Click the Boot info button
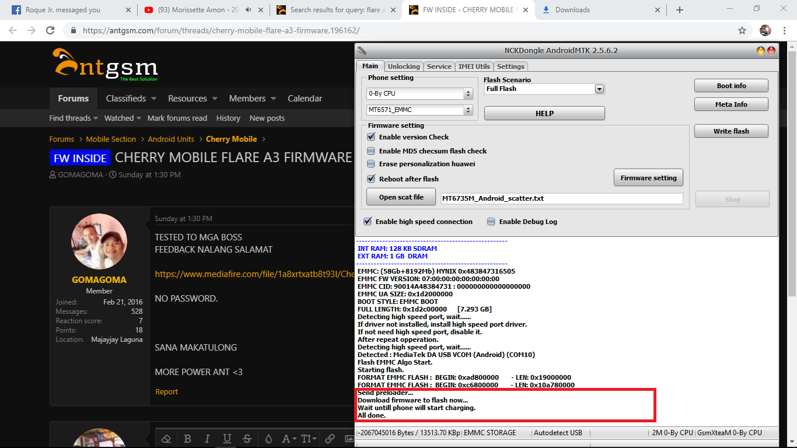The width and height of the screenshot is (797, 448). pyautogui.click(x=731, y=86)
